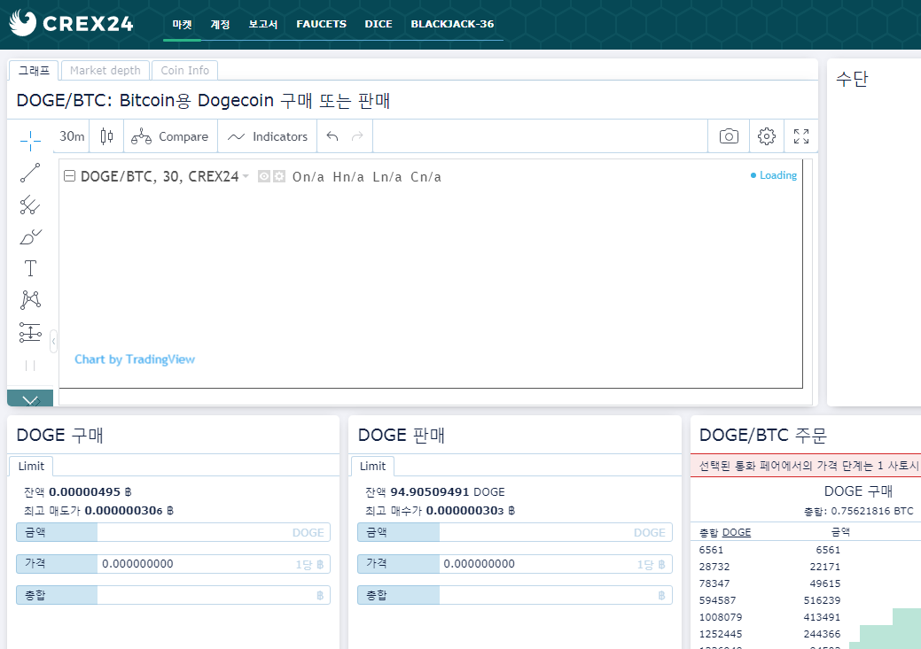The height and width of the screenshot is (649, 921).
Task: Open the Indicators menu
Action: click(x=267, y=136)
